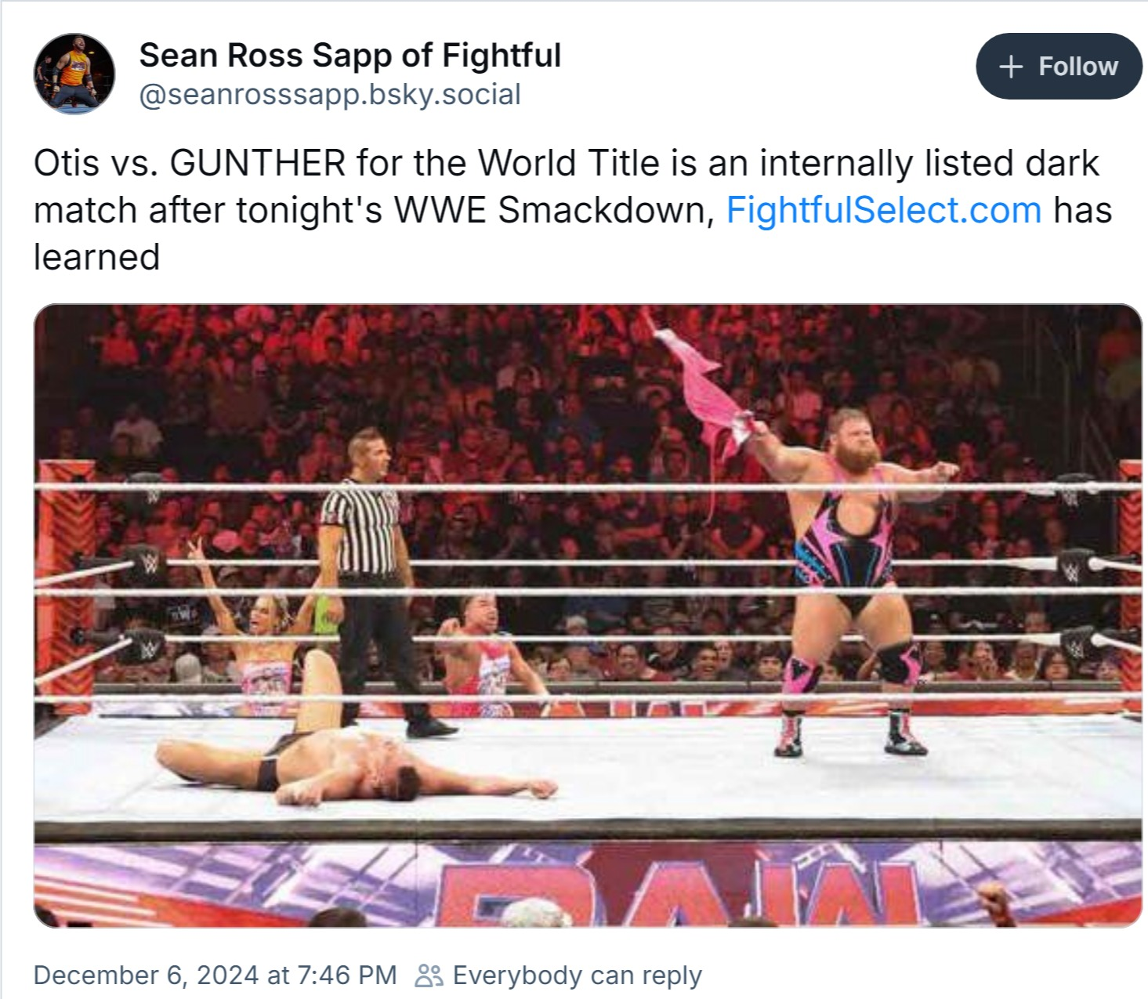Viewport: 1148px width, 999px height.
Task: Click the December 6, 2024 timestamp
Action: [215, 975]
